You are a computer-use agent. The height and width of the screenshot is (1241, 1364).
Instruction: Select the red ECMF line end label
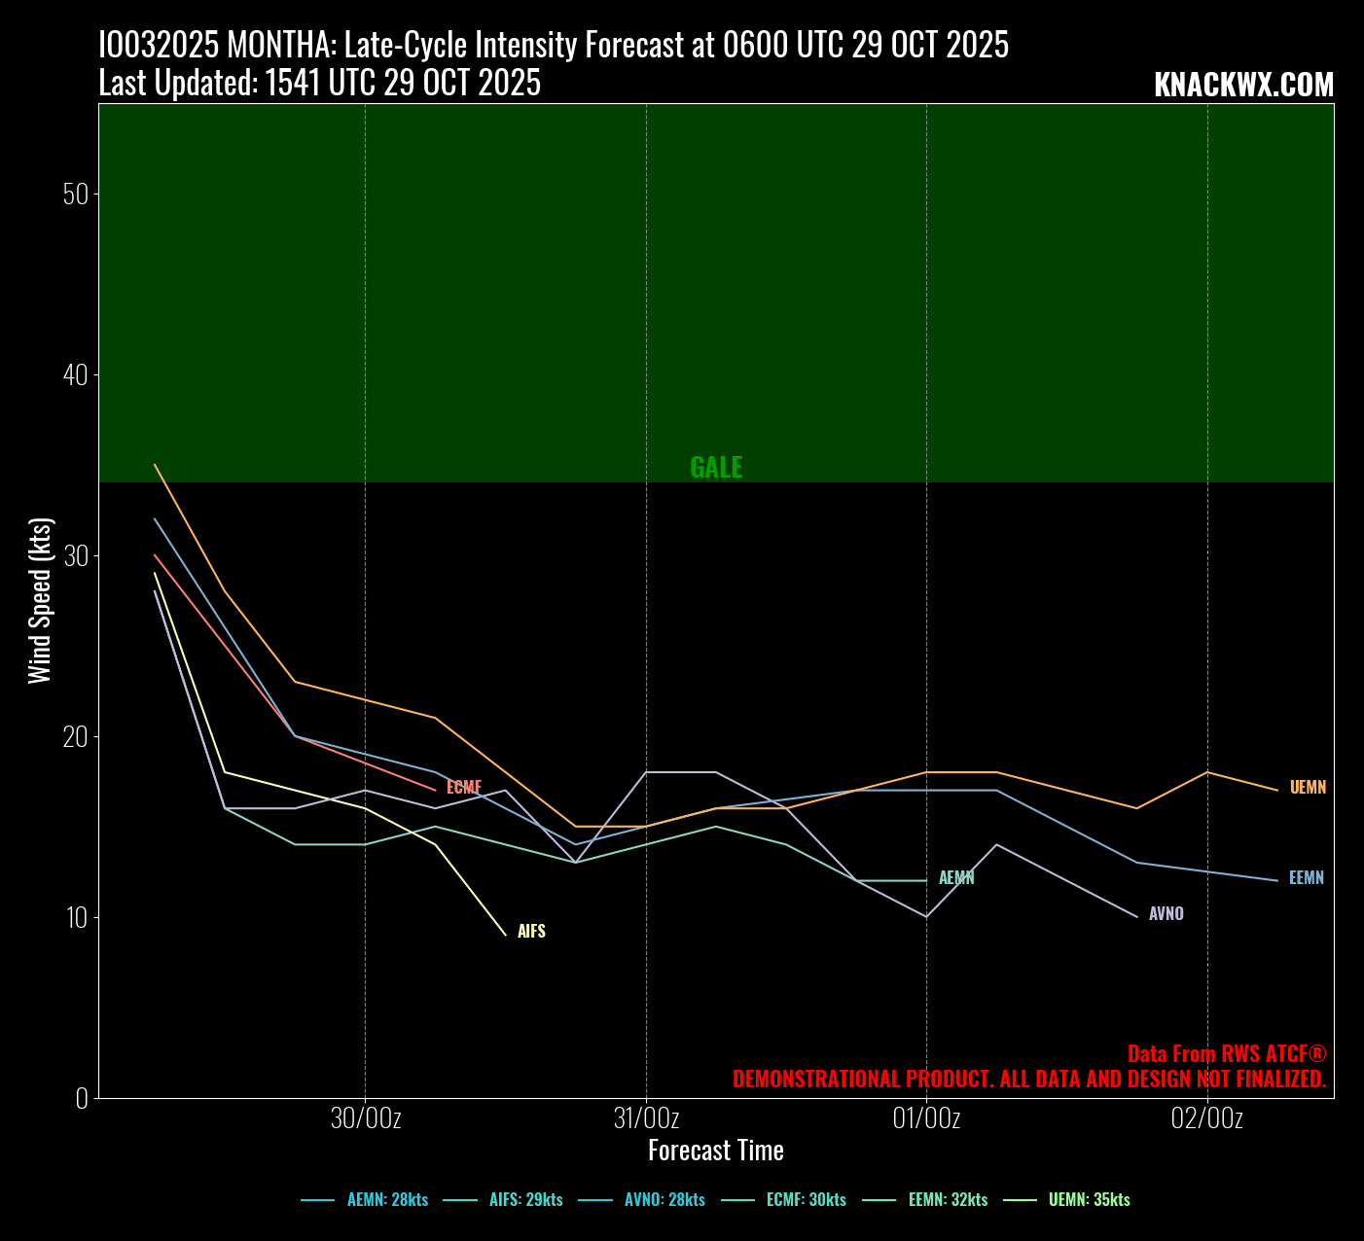point(464,788)
